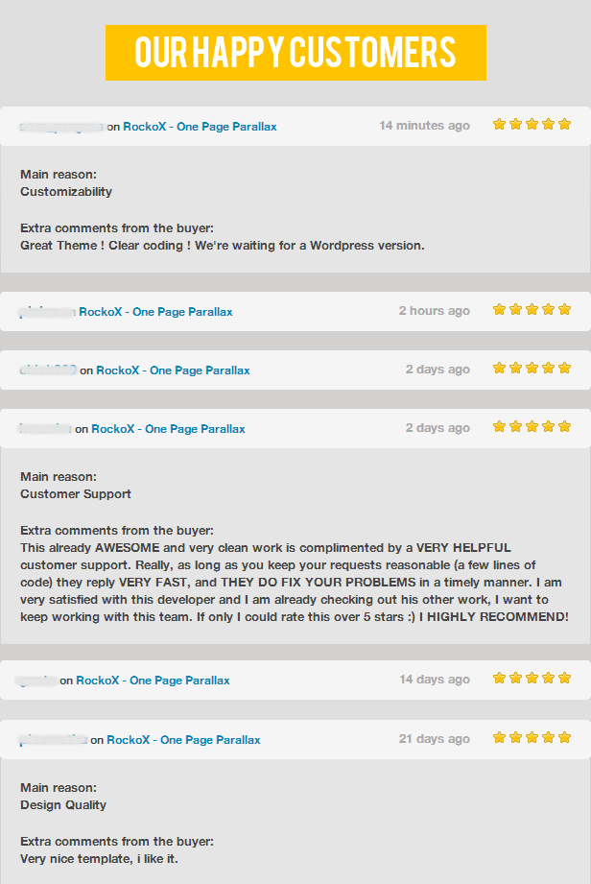Click the blurred reviewer name on the 21 days ago review
The width and height of the screenshot is (591, 884).
pos(53,740)
